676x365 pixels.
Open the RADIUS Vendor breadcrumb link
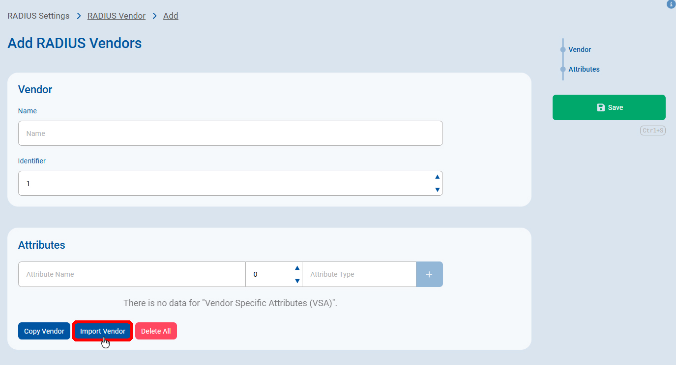(x=117, y=16)
